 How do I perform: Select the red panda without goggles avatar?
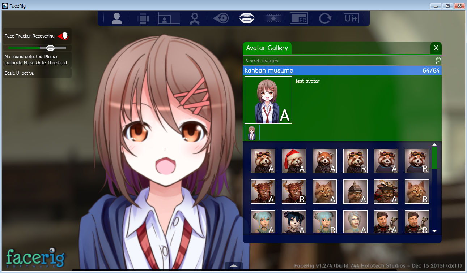(x=324, y=161)
